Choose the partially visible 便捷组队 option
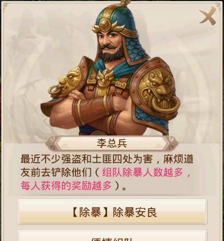Image resolution: width=224 pixels, height=241 pixels. (x=112, y=236)
